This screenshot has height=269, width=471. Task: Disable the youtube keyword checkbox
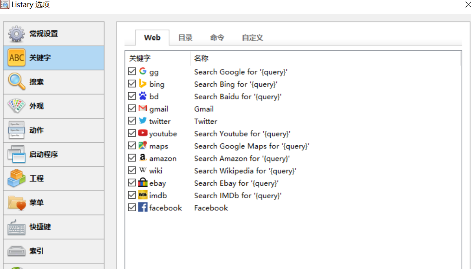pos(132,133)
